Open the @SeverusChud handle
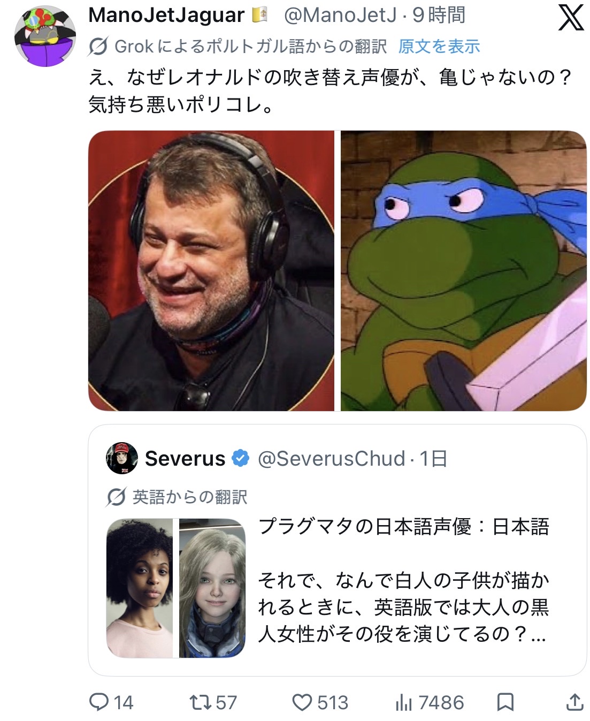The height and width of the screenshot is (721, 590). [x=331, y=459]
